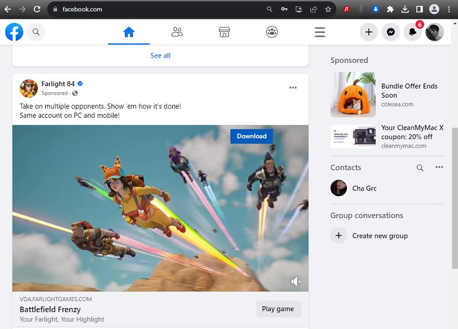Open notifications bell with 6 badge
The width and height of the screenshot is (458, 329).
413,32
